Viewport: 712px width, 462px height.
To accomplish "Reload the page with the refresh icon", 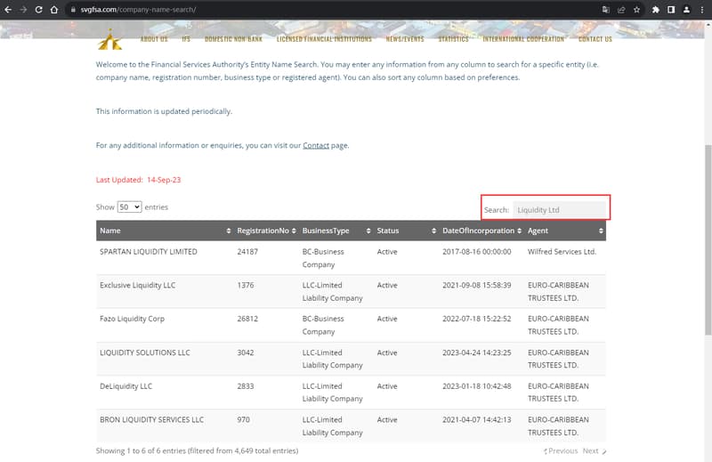I will pos(38,10).
